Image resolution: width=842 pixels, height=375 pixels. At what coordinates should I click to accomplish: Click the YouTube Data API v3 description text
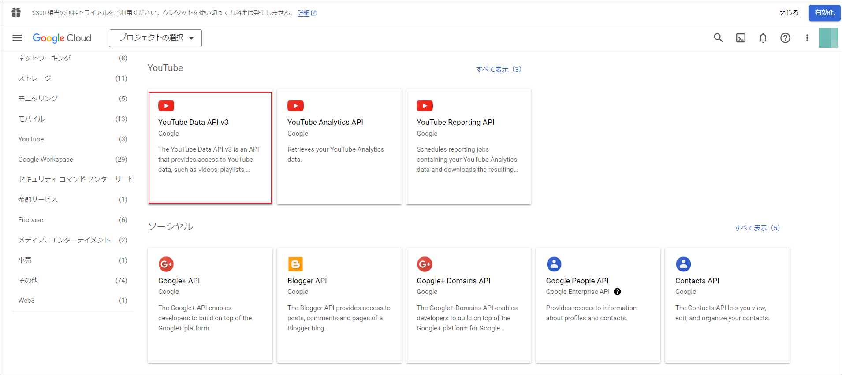pos(209,160)
